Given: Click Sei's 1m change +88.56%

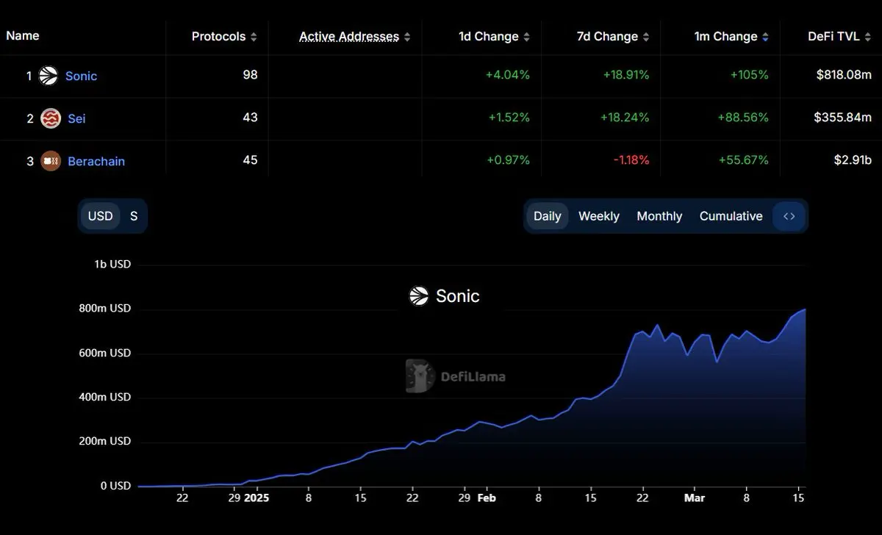Looking at the screenshot, I should click(744, 118).
